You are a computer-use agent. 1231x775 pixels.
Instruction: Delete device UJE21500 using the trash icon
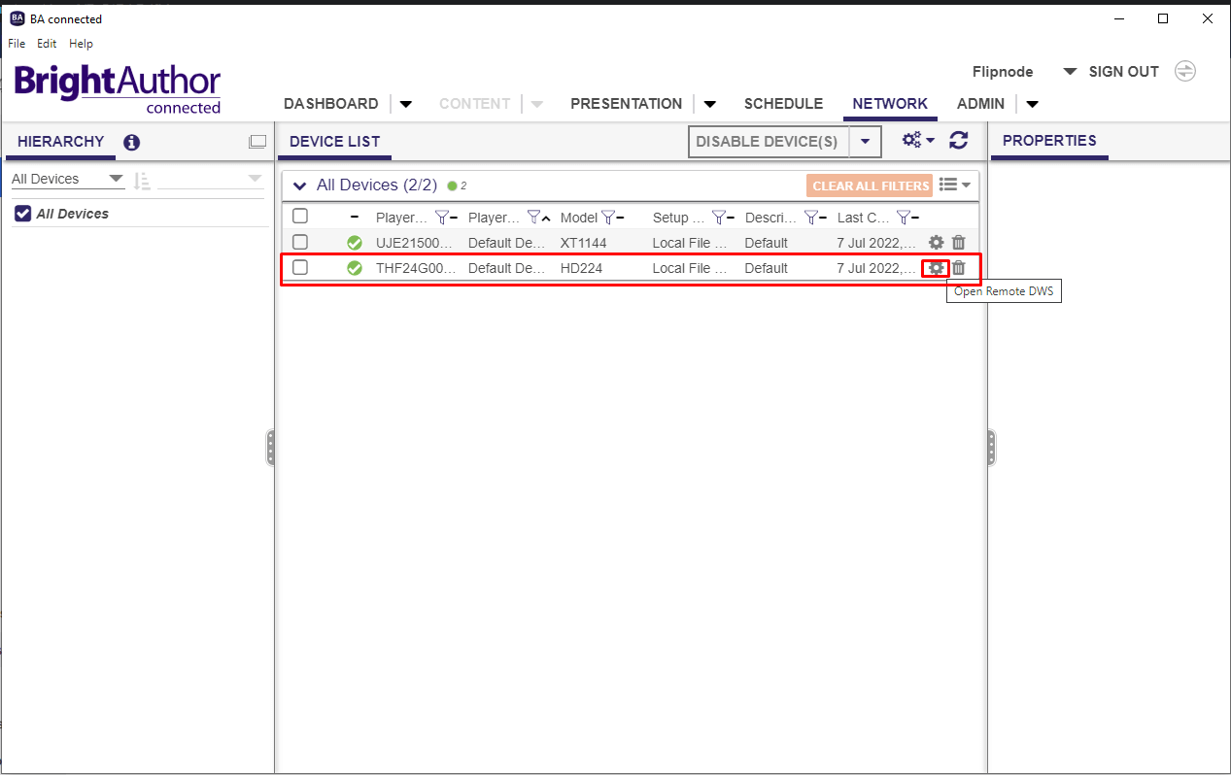point(958,243)
